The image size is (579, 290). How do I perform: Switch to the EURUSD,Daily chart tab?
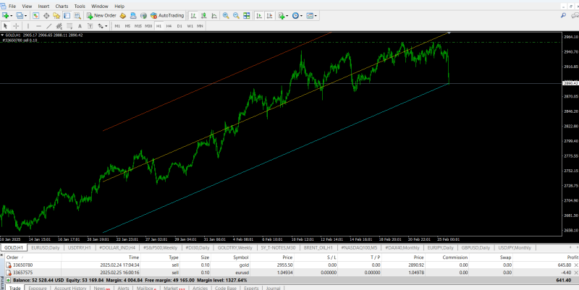pos(45,247)
